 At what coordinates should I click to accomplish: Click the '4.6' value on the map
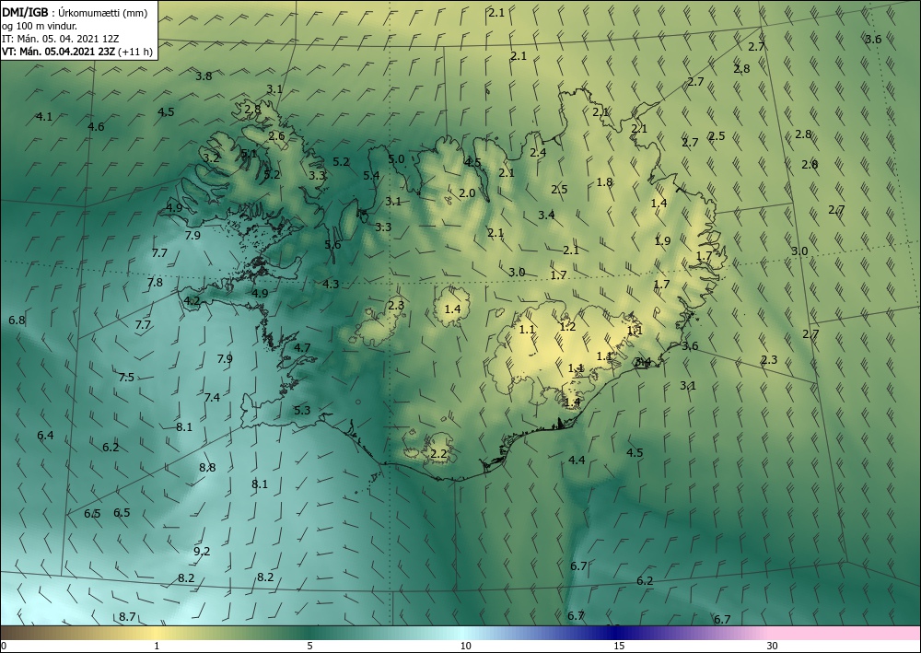pyautogui.click(x=96, y=126)
